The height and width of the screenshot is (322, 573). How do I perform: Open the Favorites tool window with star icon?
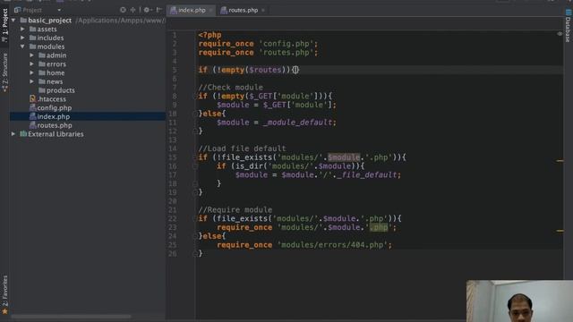4,295
